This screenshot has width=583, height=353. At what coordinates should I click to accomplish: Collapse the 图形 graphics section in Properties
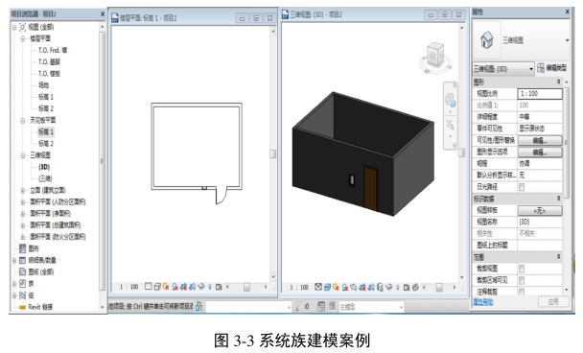558,82
